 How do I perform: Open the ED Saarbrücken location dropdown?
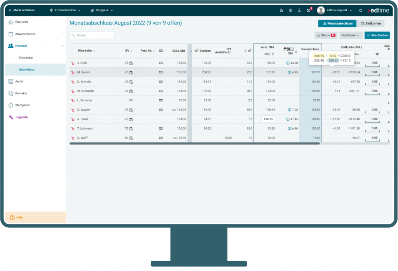point(65,11)
